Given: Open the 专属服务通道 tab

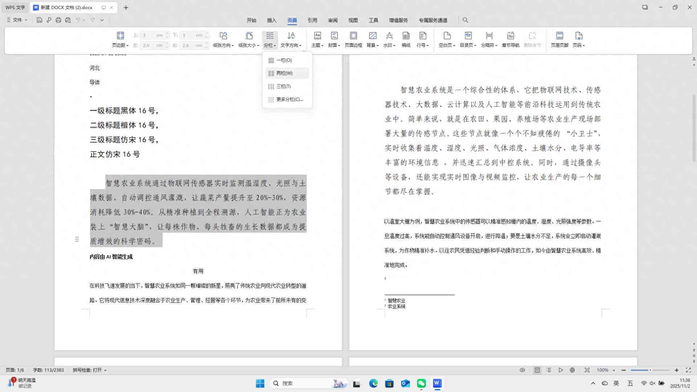Looking at the screenshot, I should 433,20.
